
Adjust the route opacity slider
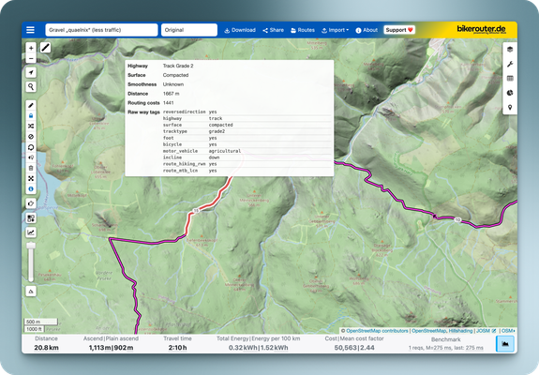pos(31,262)
